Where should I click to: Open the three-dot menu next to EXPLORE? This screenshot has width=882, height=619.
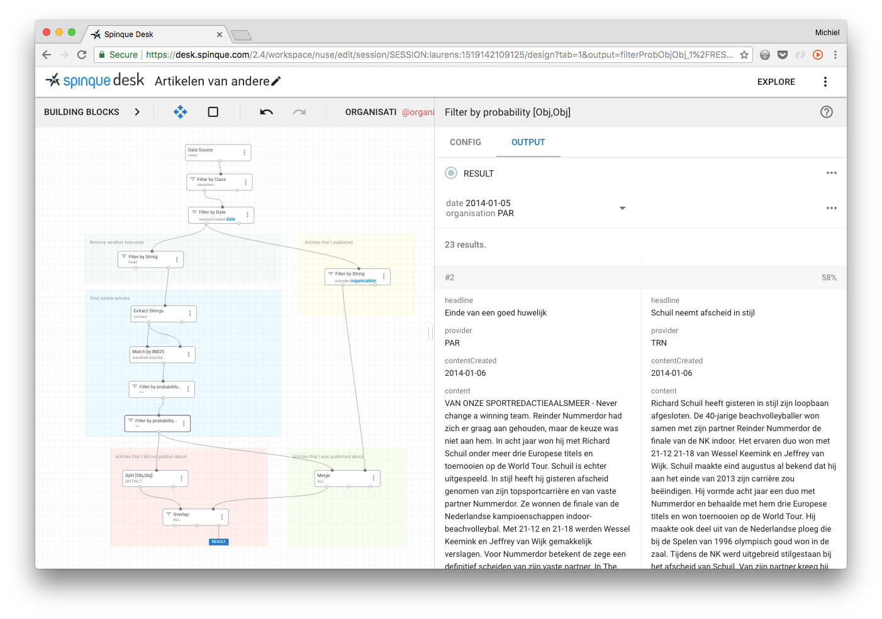pos(825,82)
